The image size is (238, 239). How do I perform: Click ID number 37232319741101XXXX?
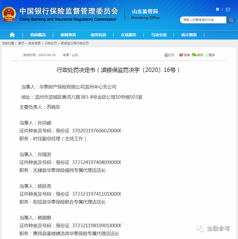click(96, 194)
